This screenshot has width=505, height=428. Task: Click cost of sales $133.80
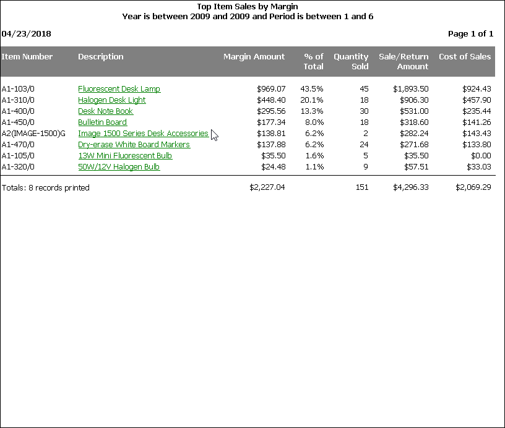[x=477, y=145]
